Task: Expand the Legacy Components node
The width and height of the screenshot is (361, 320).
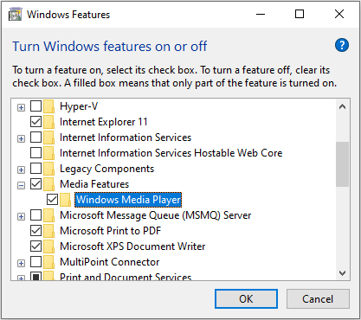Action: (21, 170)
